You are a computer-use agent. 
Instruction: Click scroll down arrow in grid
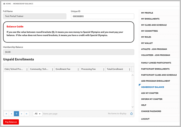click(133, 107)
